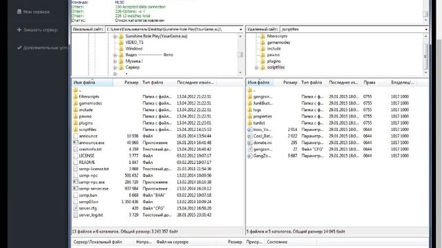442x248 pixels.
Task: Click the samp-server.exe application icon
Action: tap(75, 189)
